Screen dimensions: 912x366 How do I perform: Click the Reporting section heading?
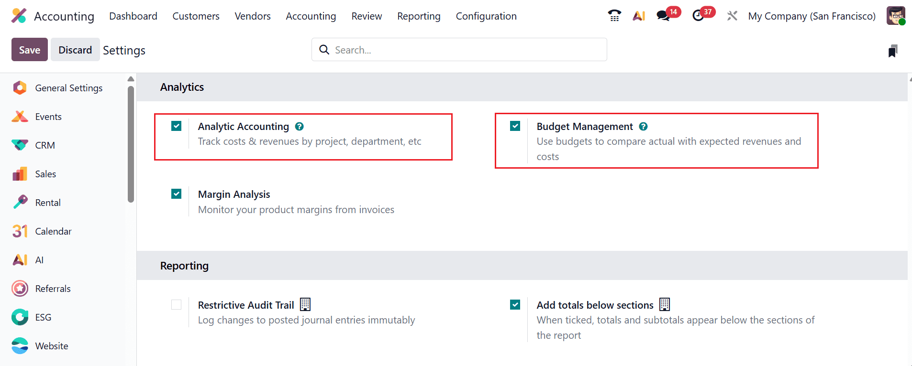point(184,266)
